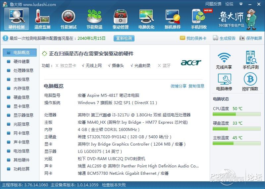Click the 松下 DVD-RAM optical drive text
The width and height of the screenshot is (265, 189).
click(111, 159)
